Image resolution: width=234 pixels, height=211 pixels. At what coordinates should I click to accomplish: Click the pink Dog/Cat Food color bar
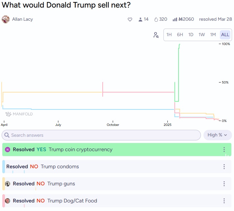[x=4, y=201]
